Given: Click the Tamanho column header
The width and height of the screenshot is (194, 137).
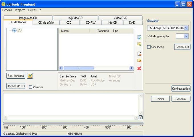Looking at the screenshot, I should point(100,31).
